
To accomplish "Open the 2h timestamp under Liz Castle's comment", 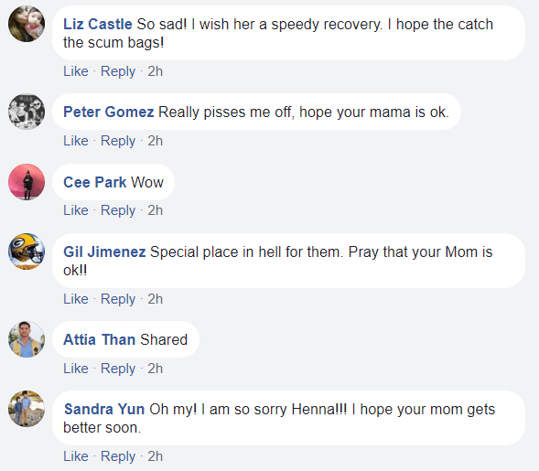I will point(155,71).
